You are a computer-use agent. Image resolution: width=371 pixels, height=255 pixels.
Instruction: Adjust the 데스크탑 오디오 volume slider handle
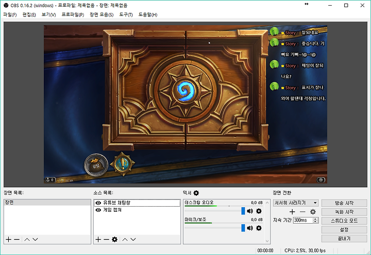click(x=243, y=211)
